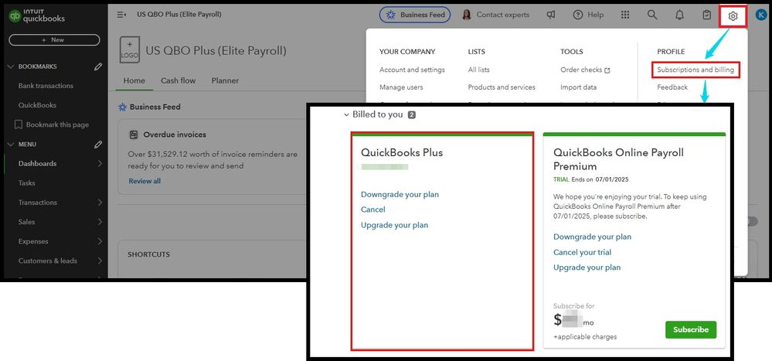Image resolution: width=772 pixels, height=361 pixels.
Task: Open Order checks
Action: (581, 70)
